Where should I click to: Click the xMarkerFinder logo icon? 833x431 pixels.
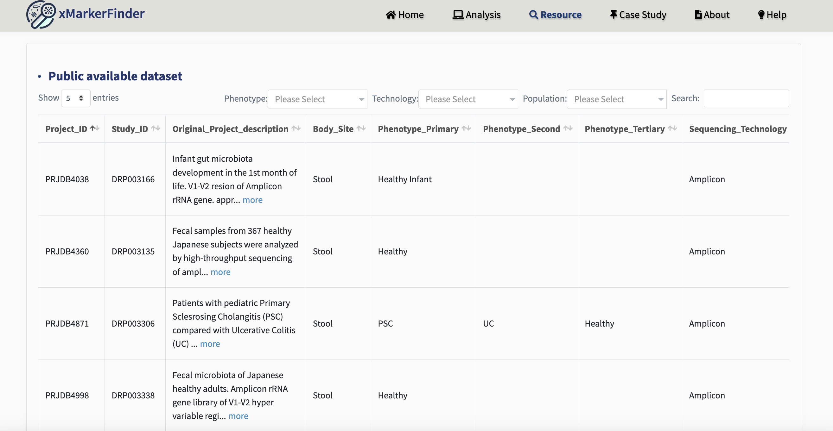tap(41, 15)
